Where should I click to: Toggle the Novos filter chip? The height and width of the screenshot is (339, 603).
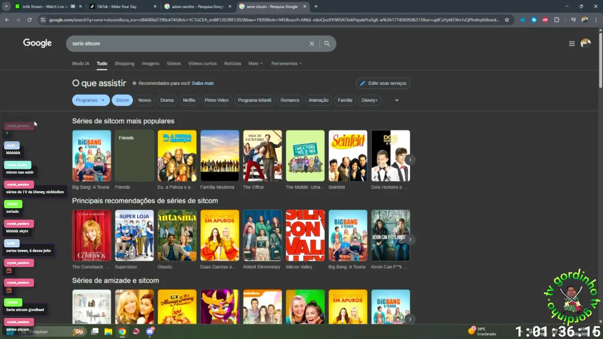(x=145, y=100)
